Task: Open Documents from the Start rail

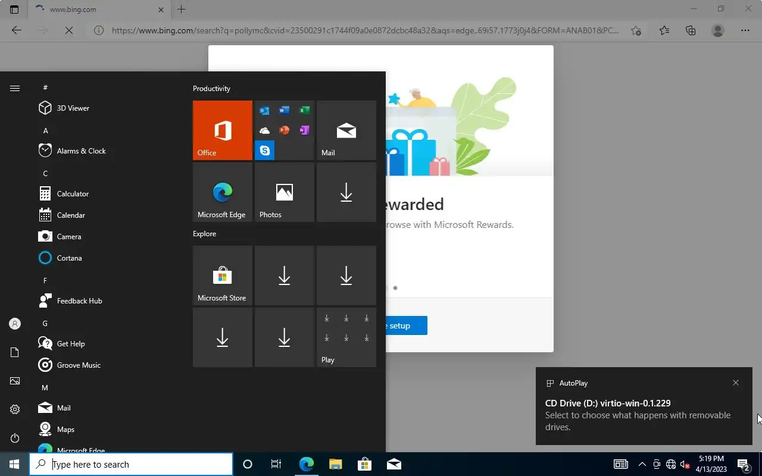Action: 15,352
